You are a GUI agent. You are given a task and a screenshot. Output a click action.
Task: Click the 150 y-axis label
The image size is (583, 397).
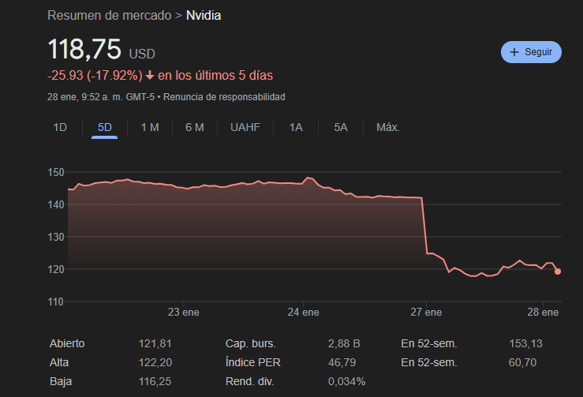coord(56,172)
